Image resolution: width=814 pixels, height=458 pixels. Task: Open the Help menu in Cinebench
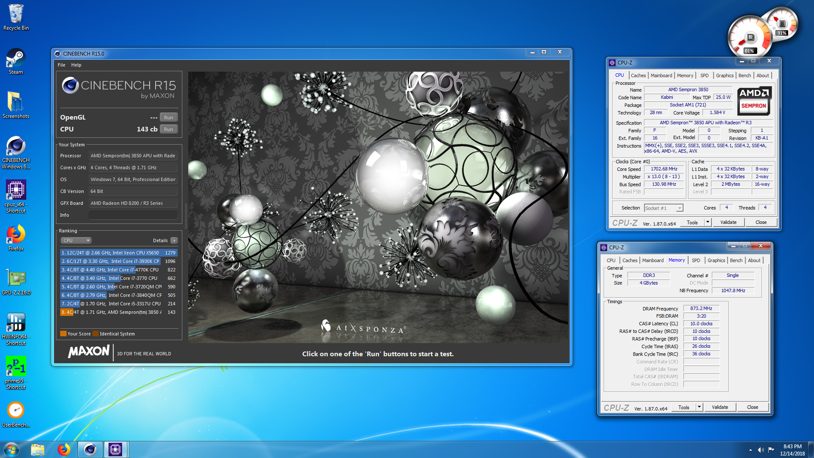coord(76,65)
